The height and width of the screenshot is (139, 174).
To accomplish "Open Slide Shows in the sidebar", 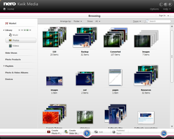I will (11, 53).
